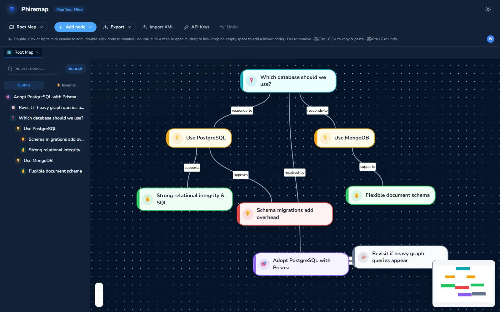The width and height of the screenshot is (500, 312).
Task: Click thumbs-down icon beside Schema migrations in outline
Action: coord(23,139)
